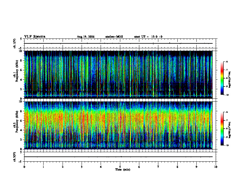Click the ch.1 PSD color bar

[x=222, y=78]
